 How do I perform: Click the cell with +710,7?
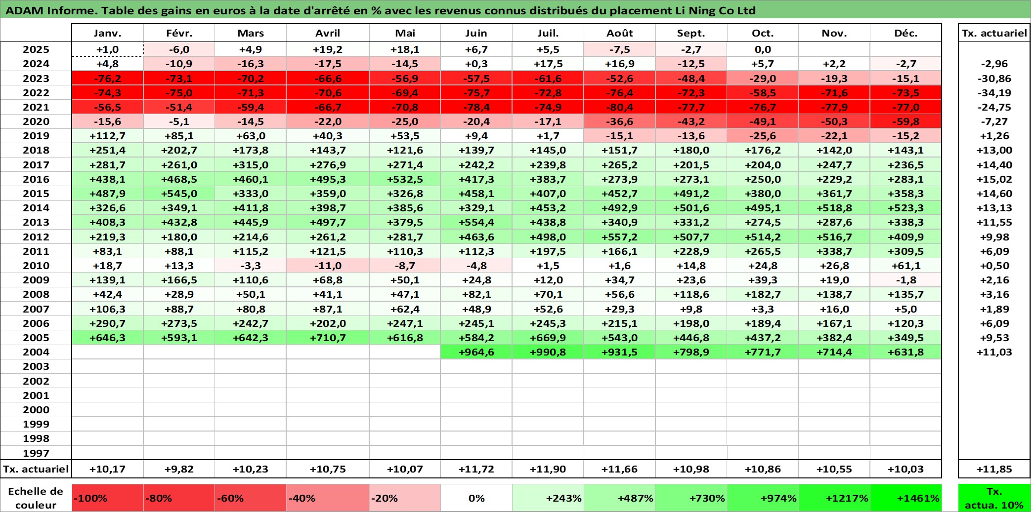pyautogui.click(x=328, y=338)
